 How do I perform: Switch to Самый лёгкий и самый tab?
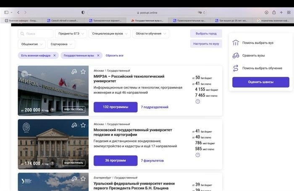tap(63, 21)
